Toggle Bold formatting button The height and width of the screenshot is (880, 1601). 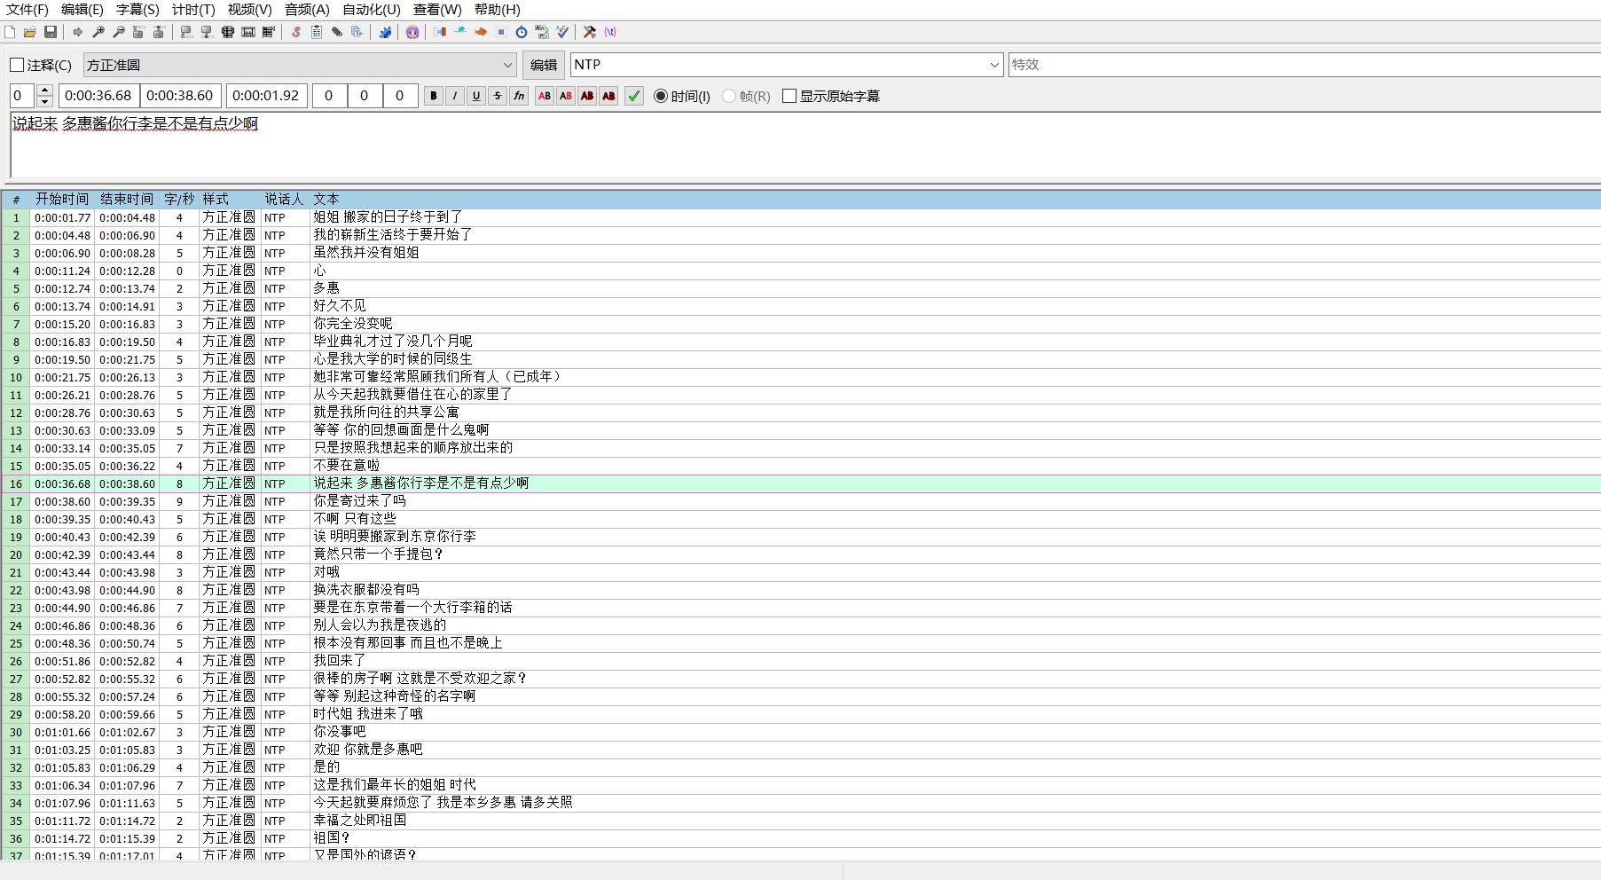pos(434,96)
